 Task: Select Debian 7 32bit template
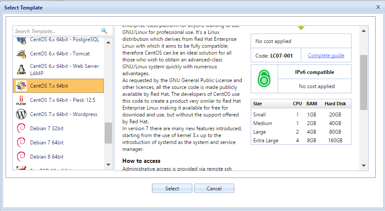tap(58, 128)
